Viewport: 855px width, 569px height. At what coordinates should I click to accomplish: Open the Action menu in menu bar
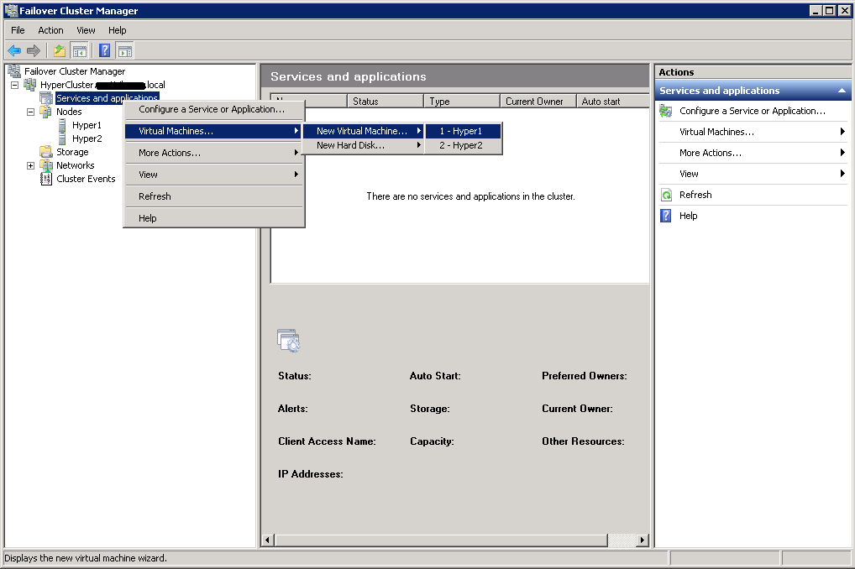pos(50,30)
